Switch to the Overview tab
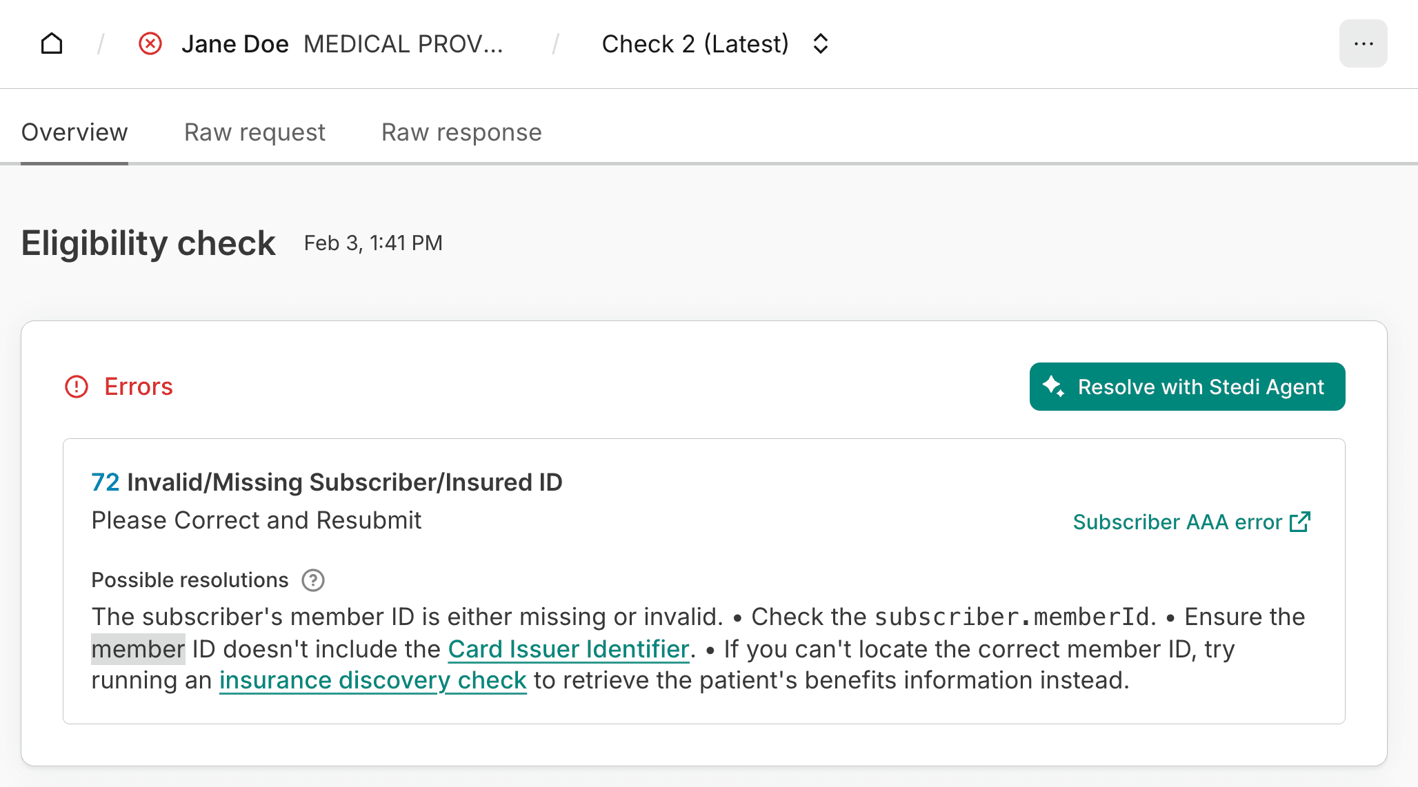The image size is (1418, 787). [x=74, y=132]
